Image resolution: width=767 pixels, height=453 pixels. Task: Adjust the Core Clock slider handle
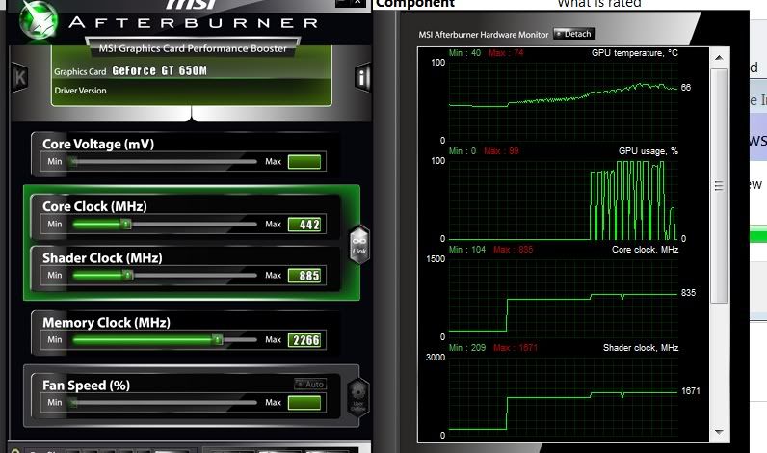(126, 224)
